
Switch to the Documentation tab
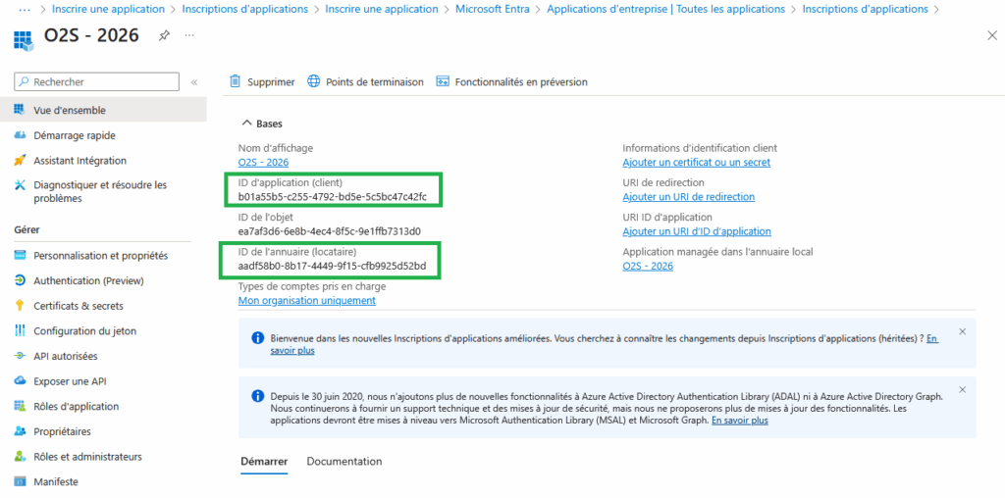(x=344, y=462)
